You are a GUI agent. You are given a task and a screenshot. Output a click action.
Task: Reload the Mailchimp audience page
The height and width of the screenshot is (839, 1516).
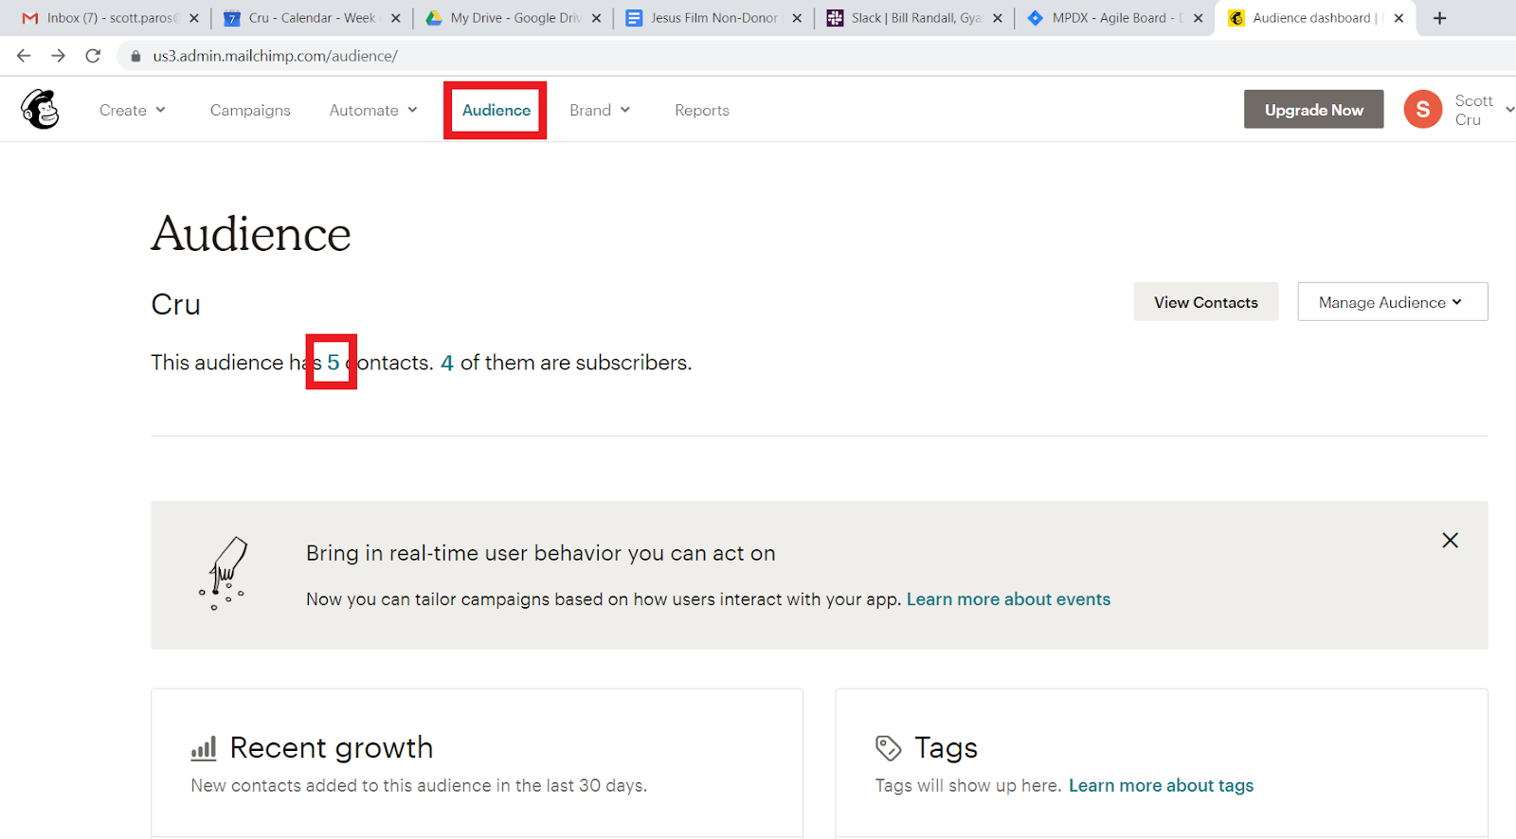click(x=93, y=56)
